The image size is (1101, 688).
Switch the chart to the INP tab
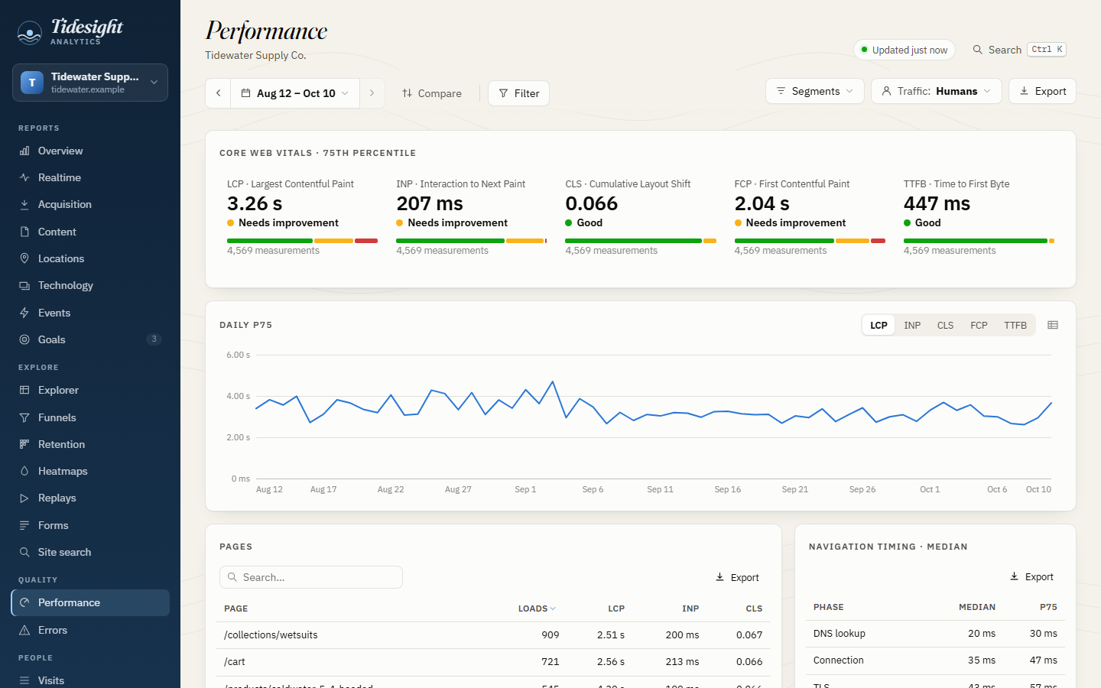tap(912, 325)
